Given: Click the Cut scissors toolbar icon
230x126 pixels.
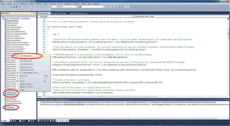Looking at the screenshot, I should point(20,7).
